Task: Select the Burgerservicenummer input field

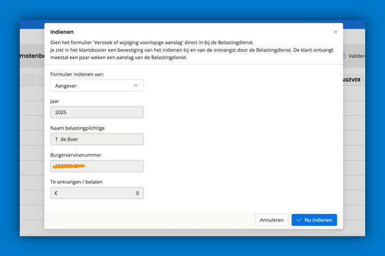Action: pyautogui.click(x=97, y=166)
